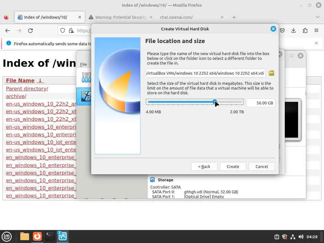This screenshot has height=243, width=324.
Task: Open the Firefox downloads panel
Action: coord(293,31)
